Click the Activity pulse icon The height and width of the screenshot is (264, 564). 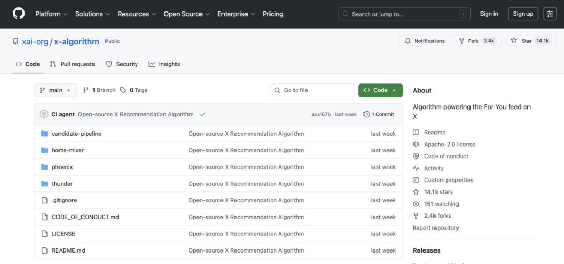click(416, 168)
